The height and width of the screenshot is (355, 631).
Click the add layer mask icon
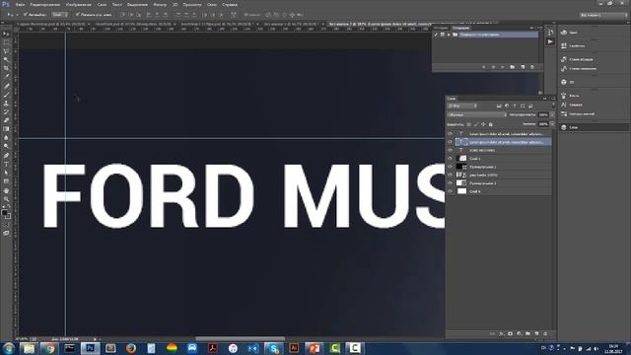511,333
